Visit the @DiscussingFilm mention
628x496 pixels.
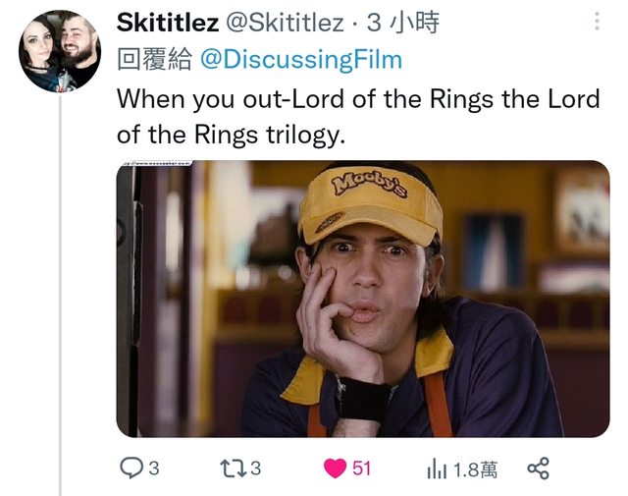point(301,59)
